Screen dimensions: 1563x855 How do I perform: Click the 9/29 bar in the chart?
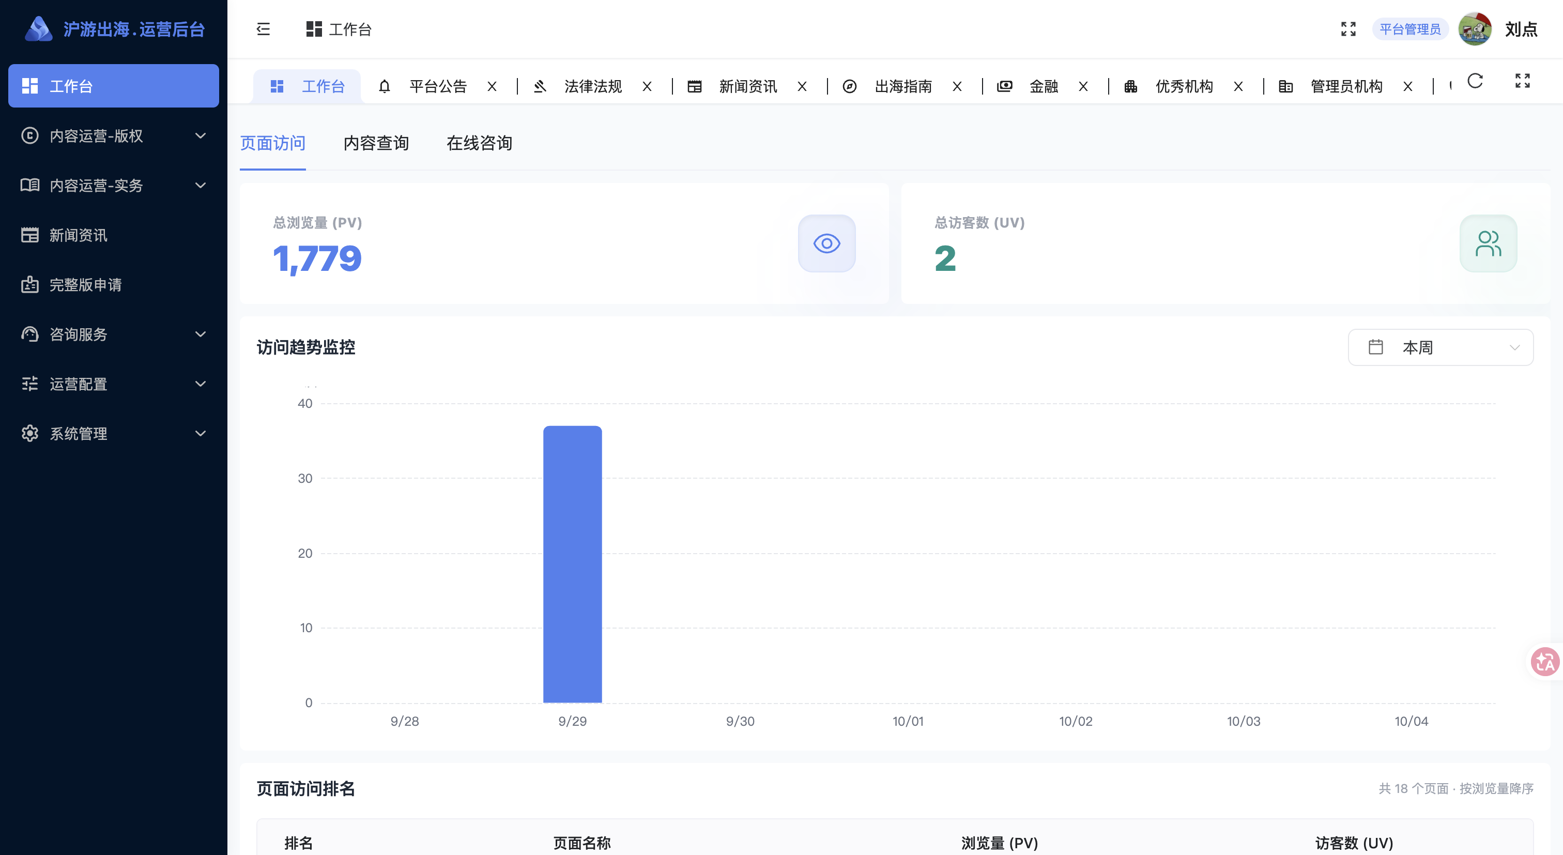572,564
